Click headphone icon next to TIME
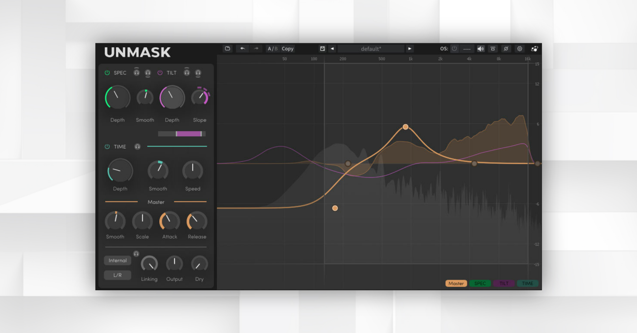 137,146
